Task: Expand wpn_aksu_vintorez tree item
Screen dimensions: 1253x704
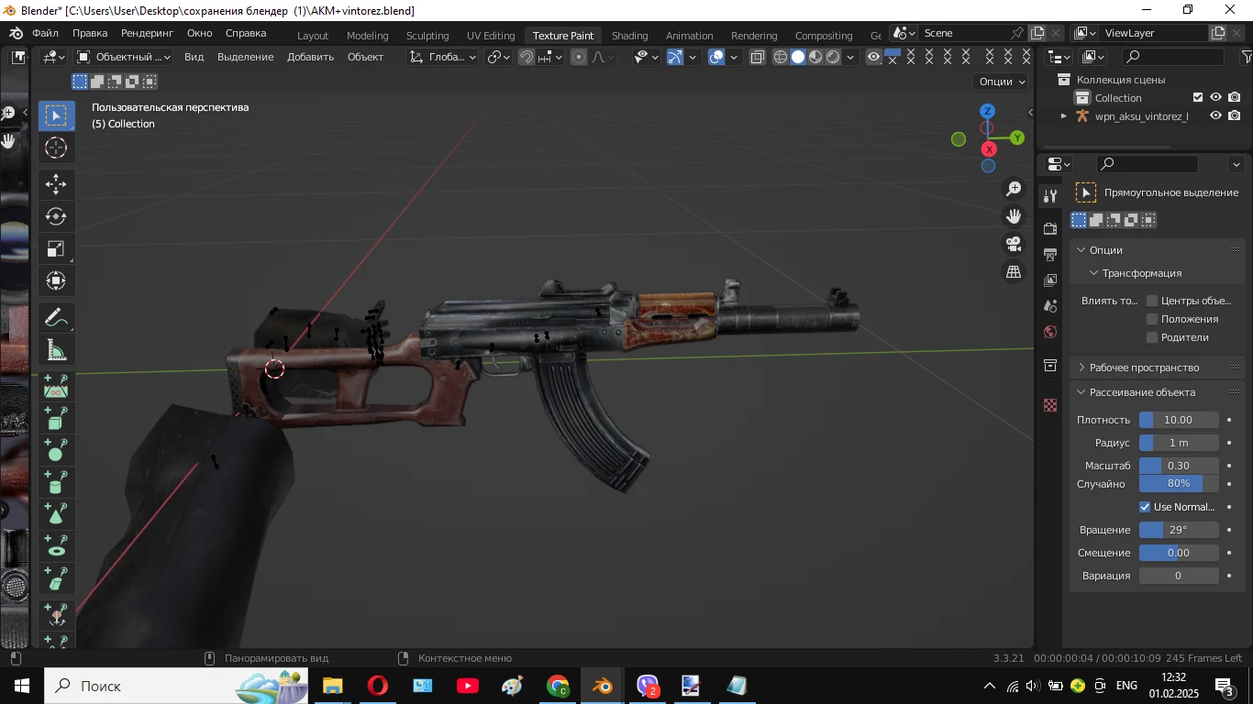Action: click(x=1064, y=116)
